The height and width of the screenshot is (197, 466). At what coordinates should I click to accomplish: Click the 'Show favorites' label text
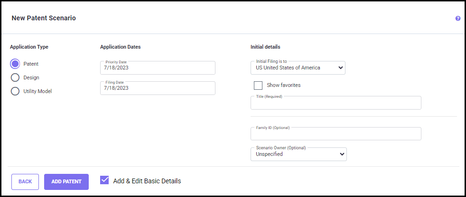point(284,86)
